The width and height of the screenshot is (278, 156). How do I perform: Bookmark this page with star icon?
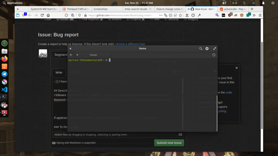tap(180, 15)
